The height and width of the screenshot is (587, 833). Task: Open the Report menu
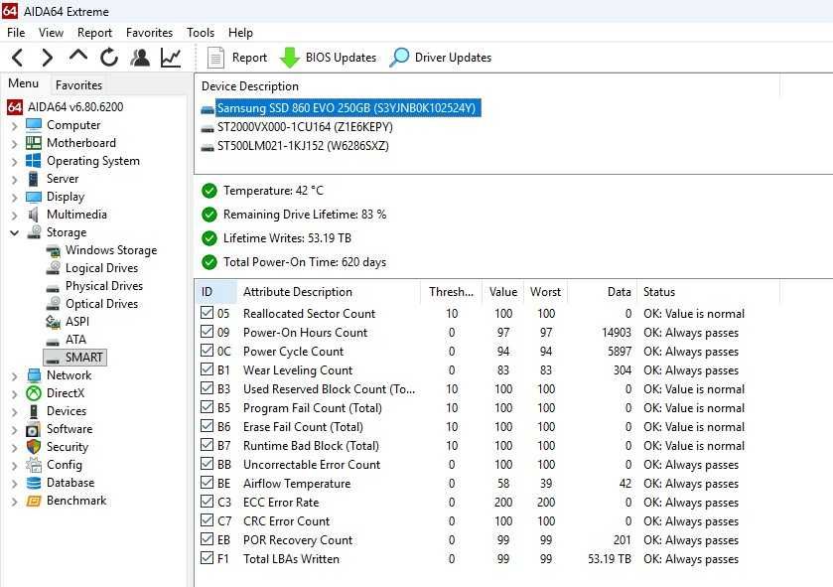[x=94, y=33]
